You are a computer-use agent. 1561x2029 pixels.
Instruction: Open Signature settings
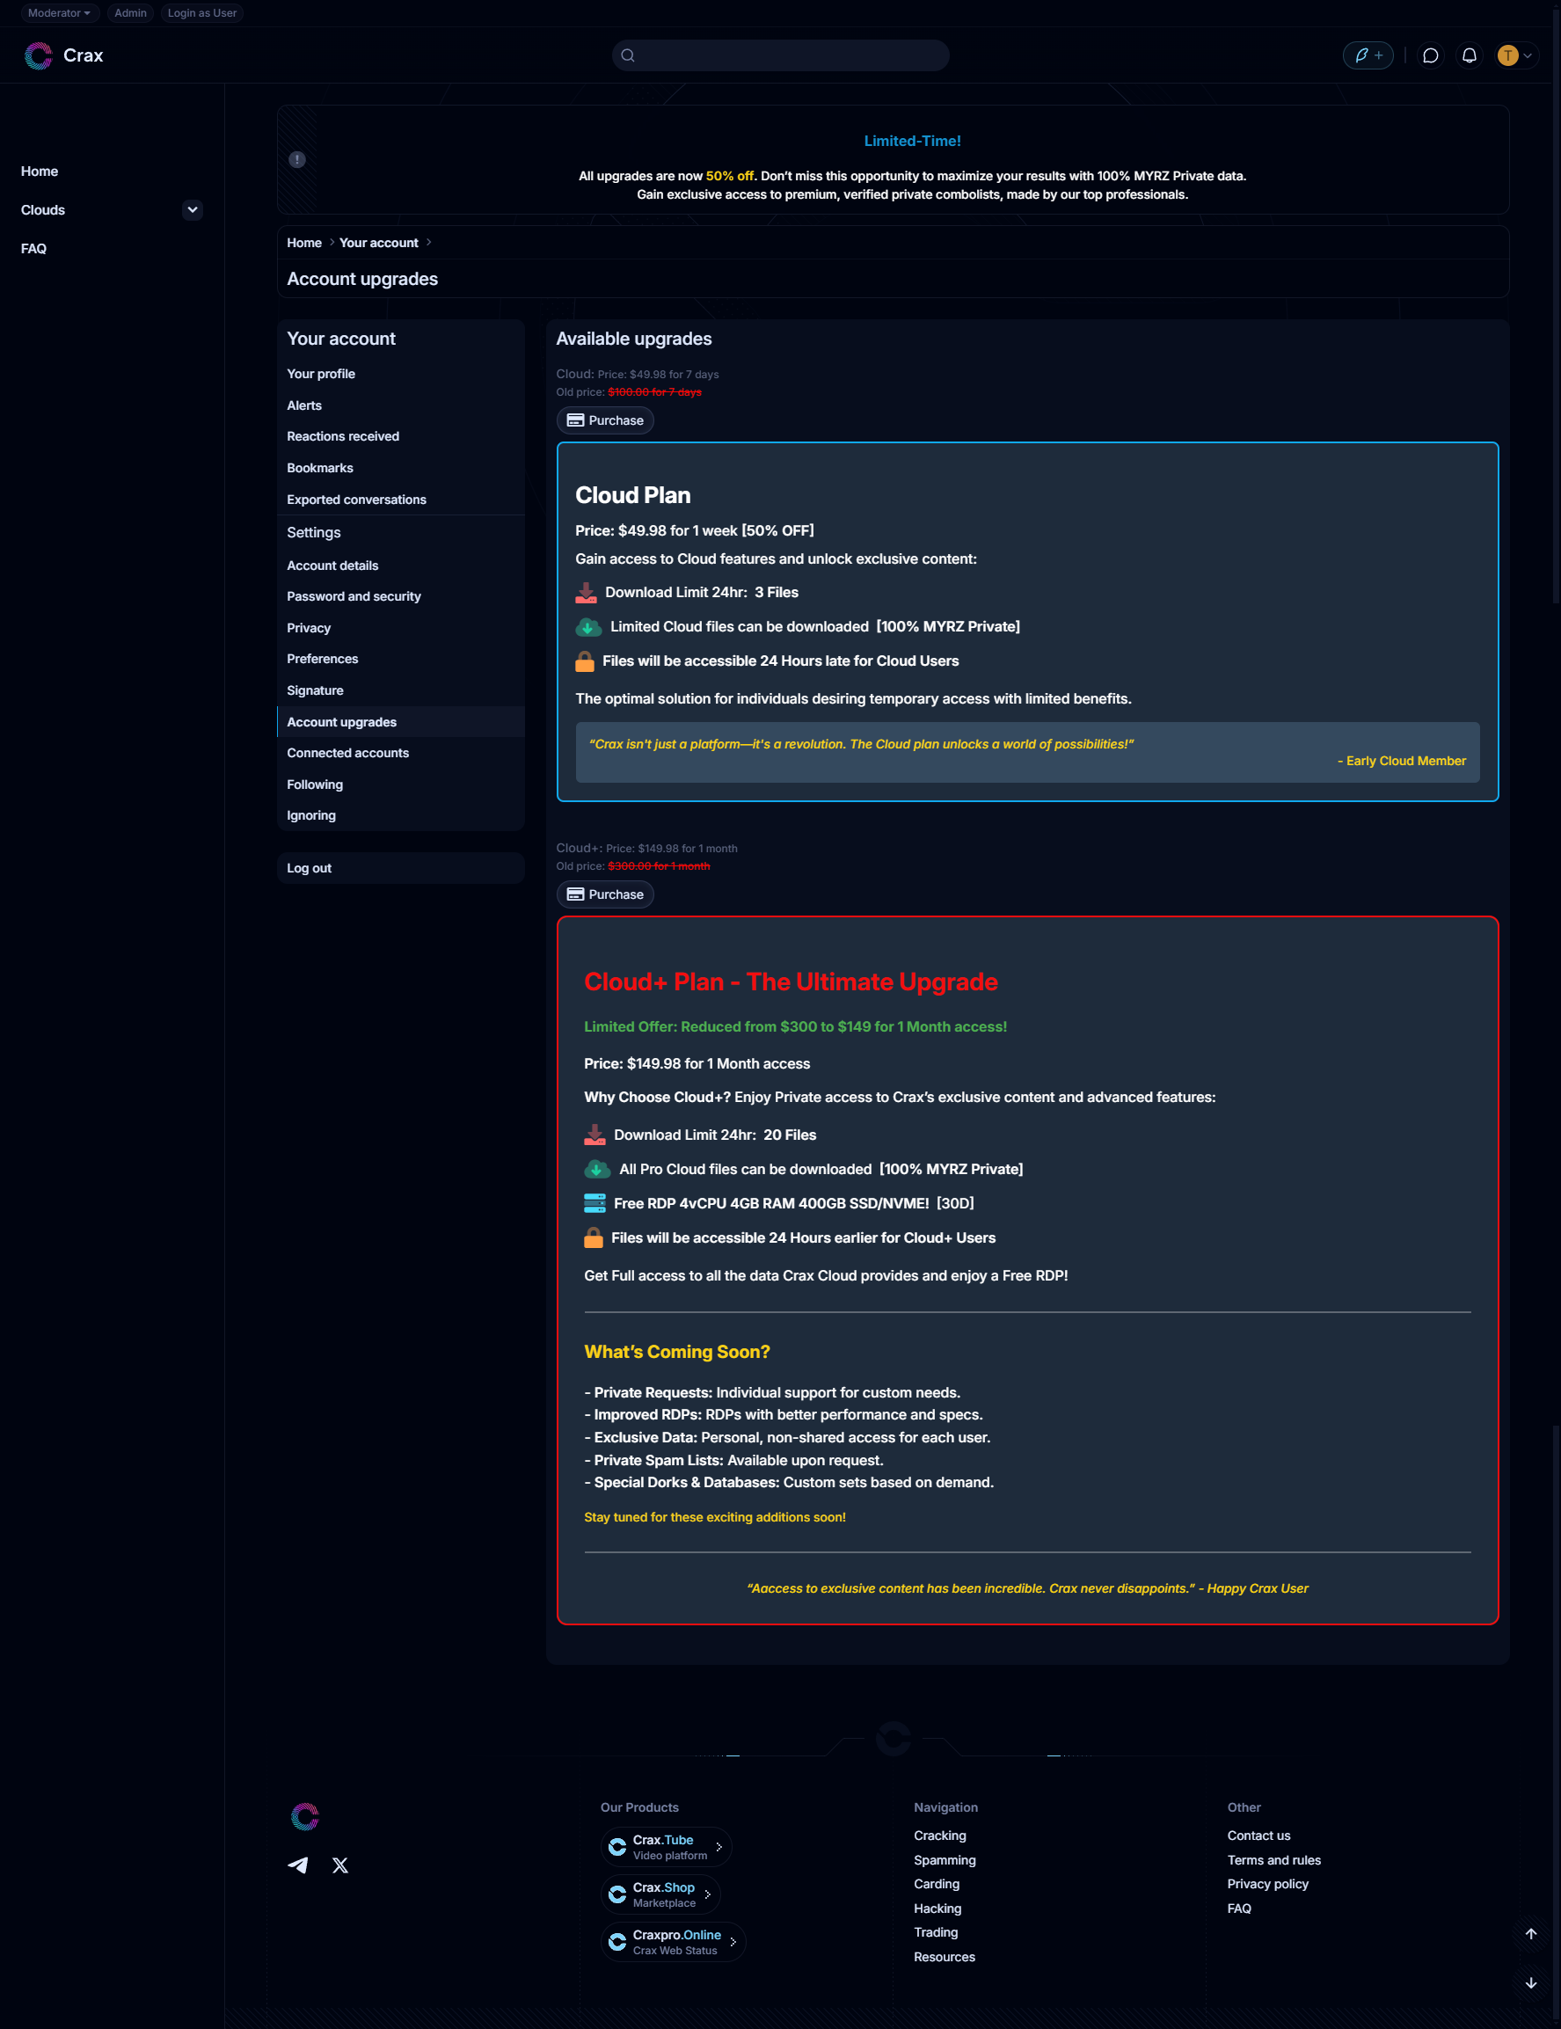tap(400, 690)
